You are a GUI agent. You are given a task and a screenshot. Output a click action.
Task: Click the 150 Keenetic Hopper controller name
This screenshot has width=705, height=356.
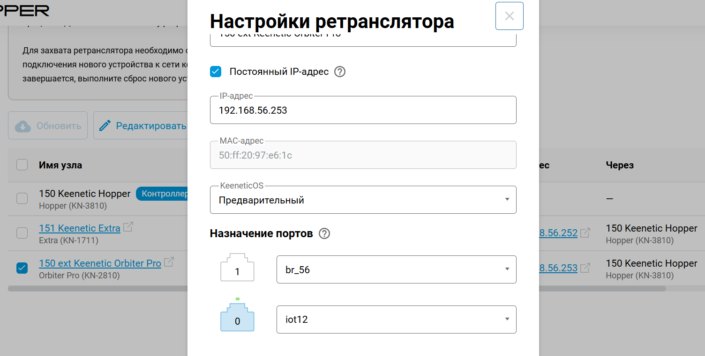(85, 194)
